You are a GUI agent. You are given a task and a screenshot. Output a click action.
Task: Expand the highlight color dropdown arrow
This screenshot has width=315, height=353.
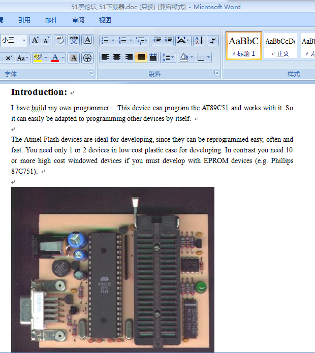(x=46, y=58)
